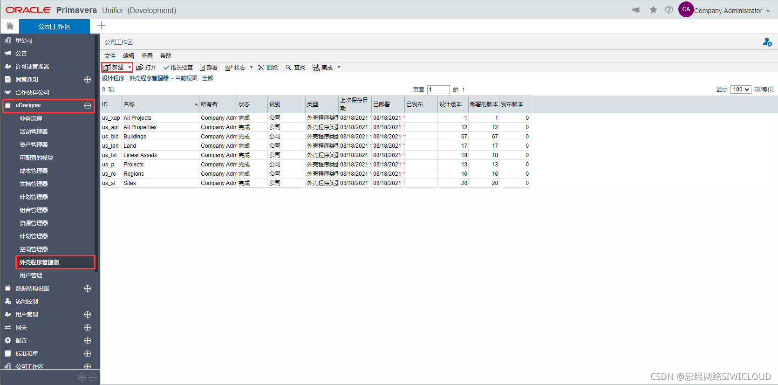Open 活动管理器 under uDesigner

click(x=34, y=132)
